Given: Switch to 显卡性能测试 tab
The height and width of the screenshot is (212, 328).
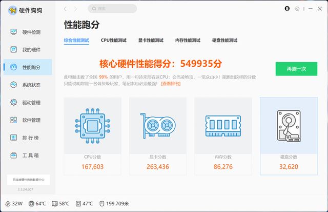Looking at the screenshot, I should coord(151,40).
